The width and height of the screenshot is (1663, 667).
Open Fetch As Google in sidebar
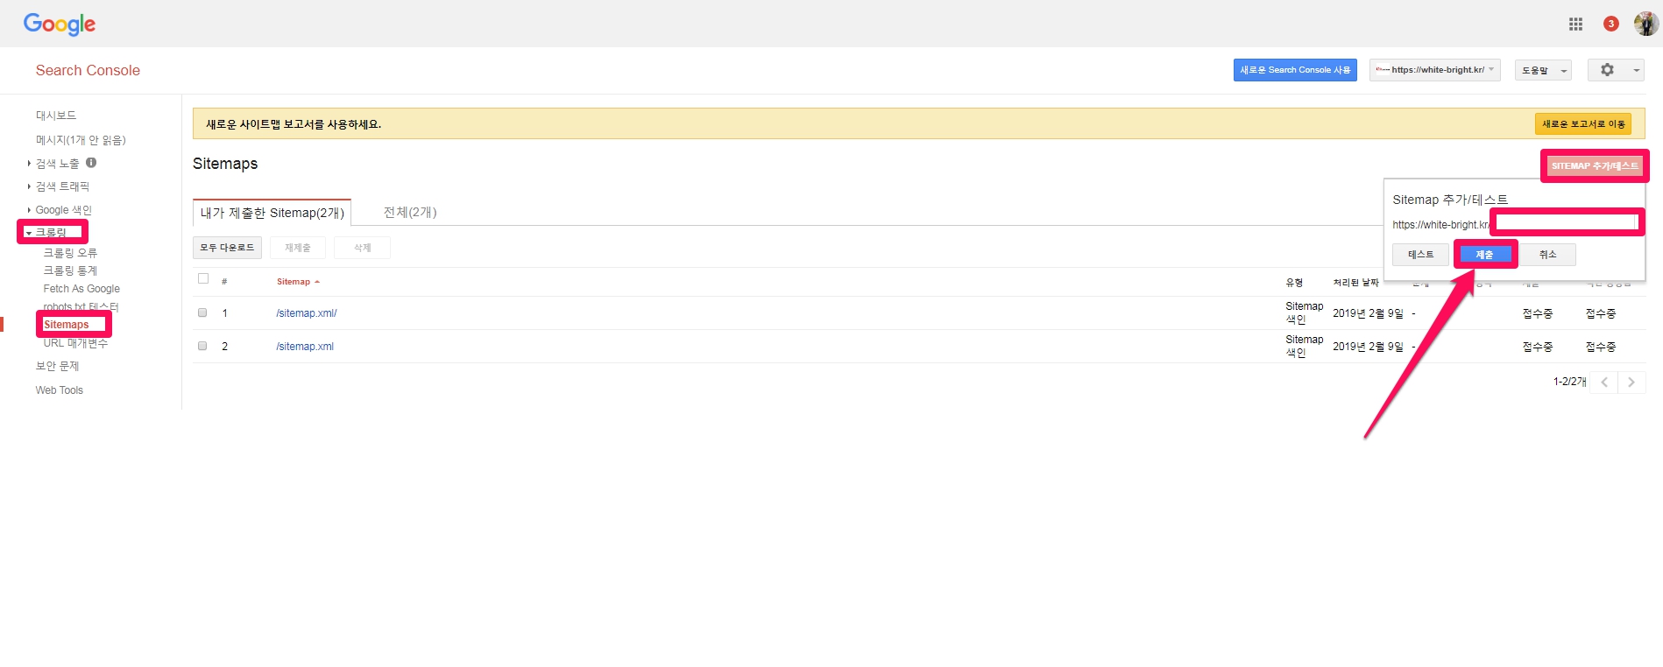point(81,289)
